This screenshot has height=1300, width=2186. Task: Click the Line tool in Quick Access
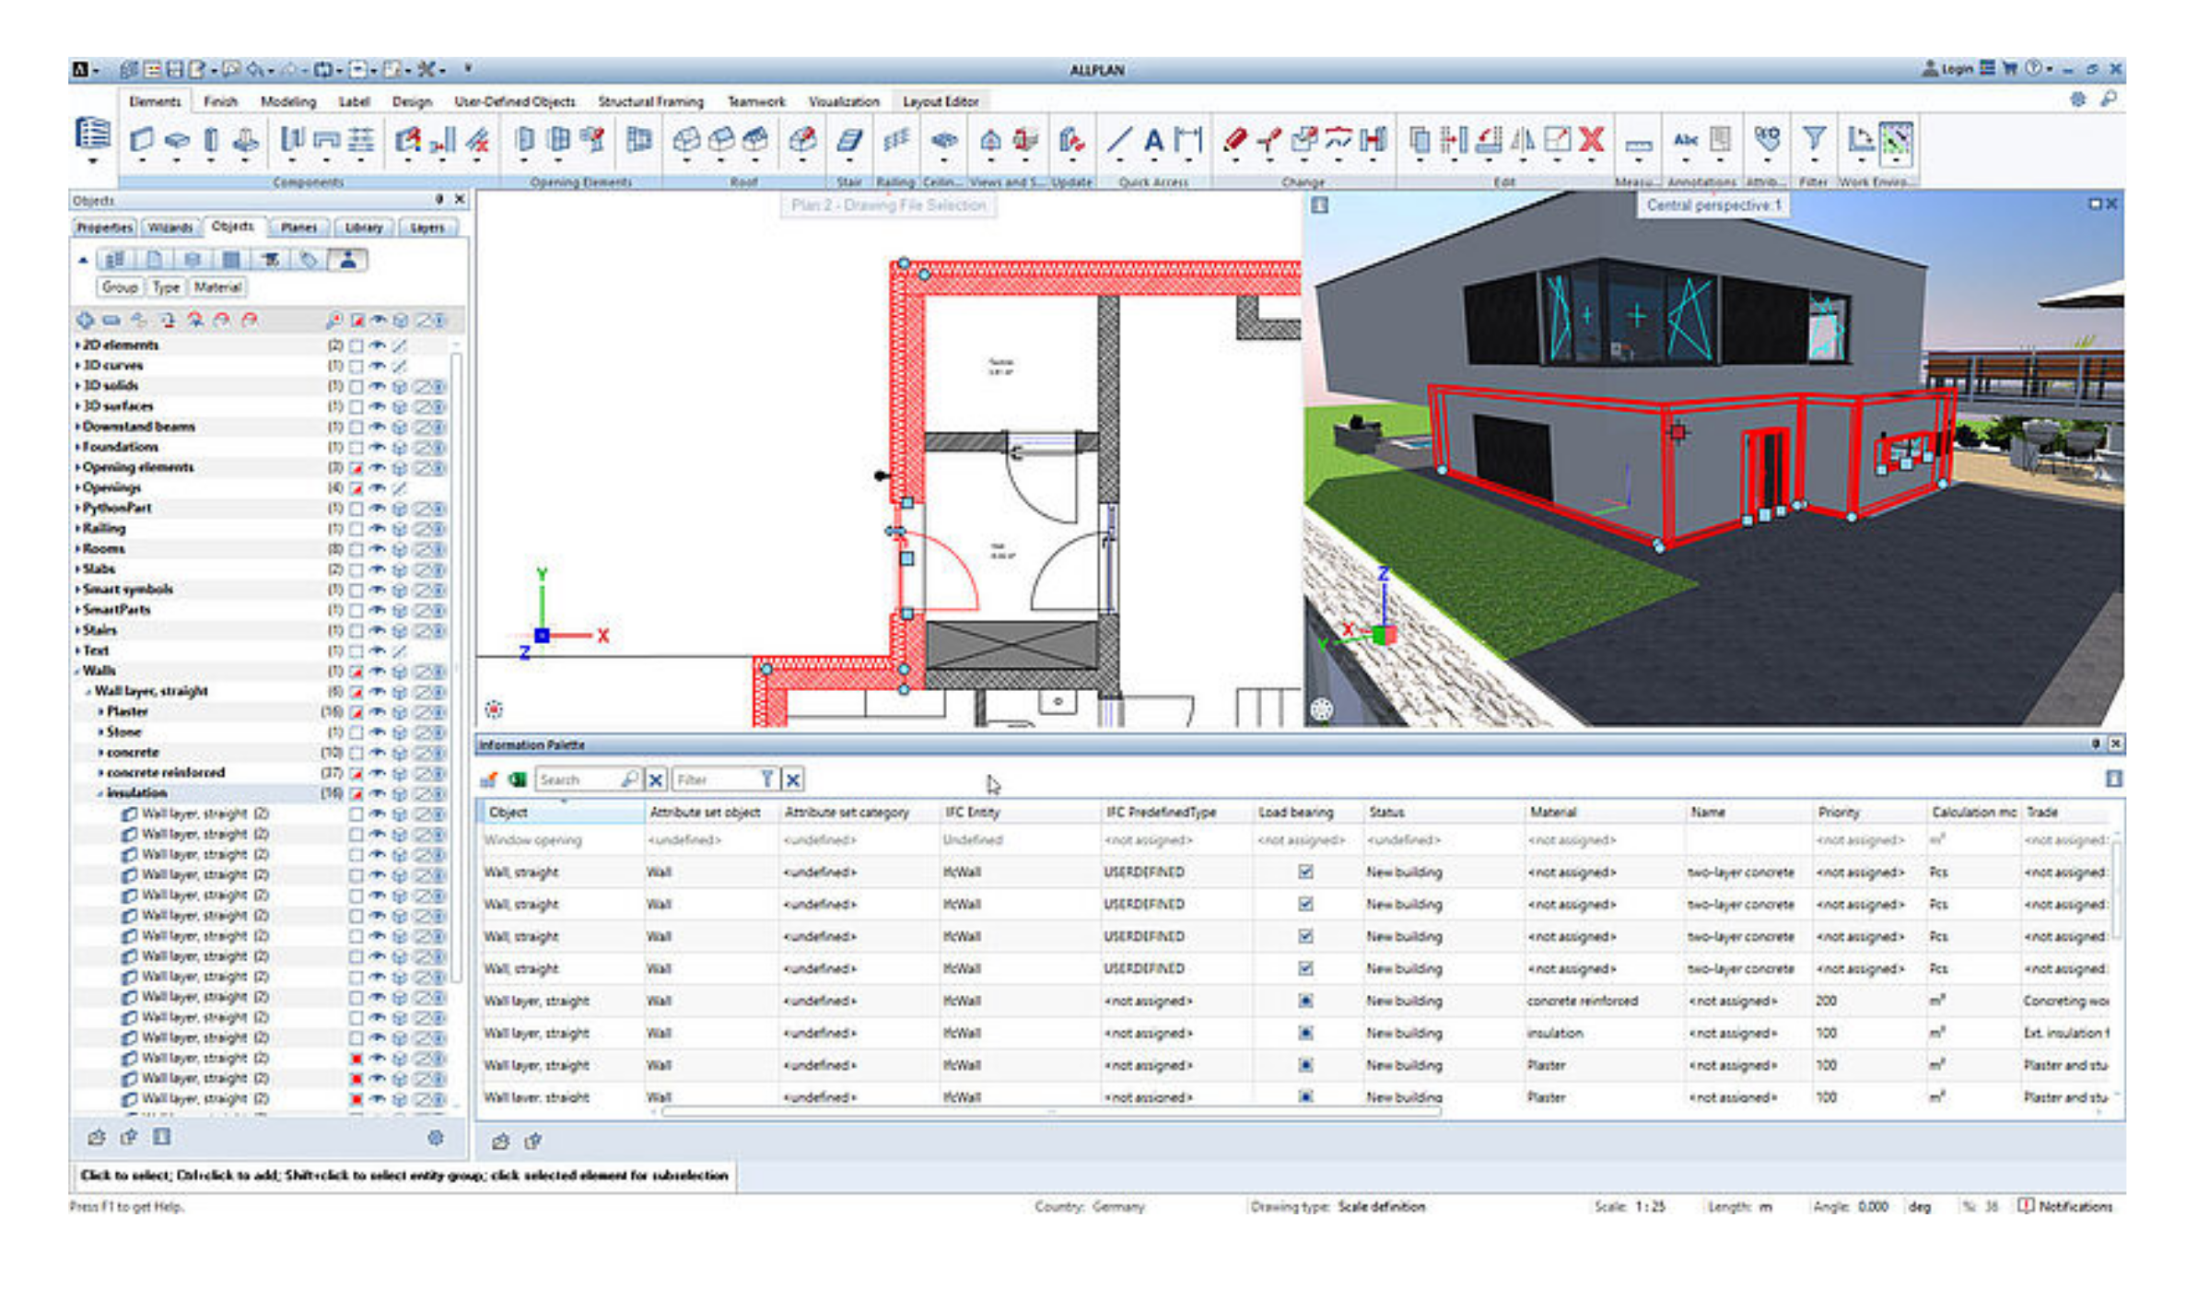point(1119,140)
